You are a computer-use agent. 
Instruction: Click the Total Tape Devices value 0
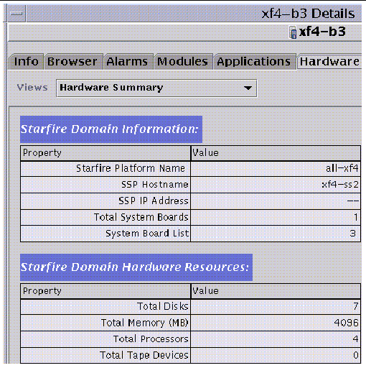coord(356,356)
